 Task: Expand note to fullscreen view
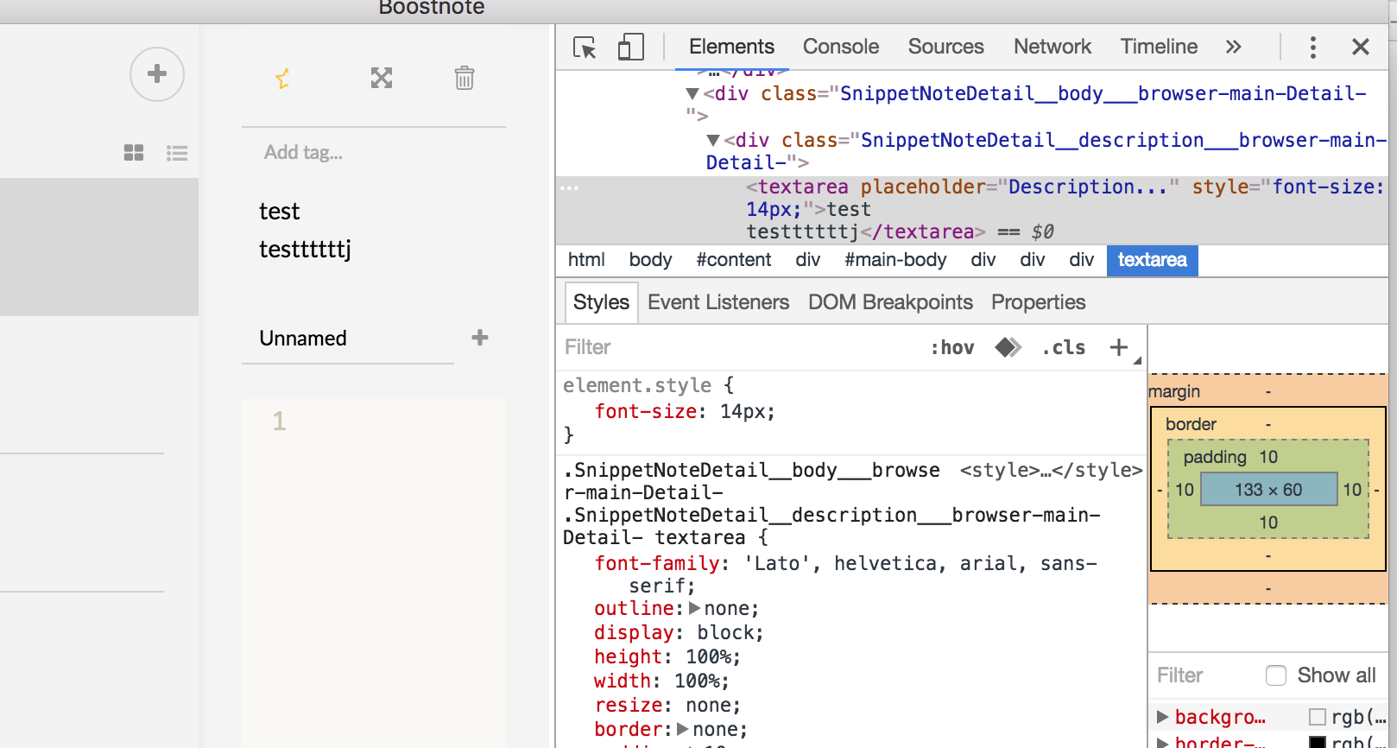pos(382,79)
